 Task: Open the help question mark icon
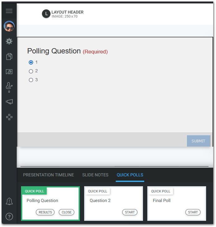[x=9, y=216]
